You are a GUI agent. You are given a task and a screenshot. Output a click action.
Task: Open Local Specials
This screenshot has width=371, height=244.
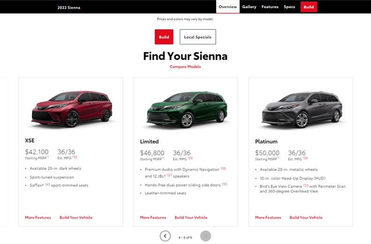click(197, 37)
